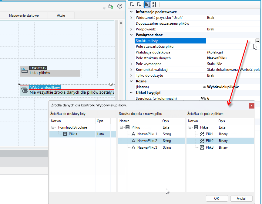Click the collapse-all icon in the properties toolbar
Viewport: 262px width, 204px height.
click(132, 5)
